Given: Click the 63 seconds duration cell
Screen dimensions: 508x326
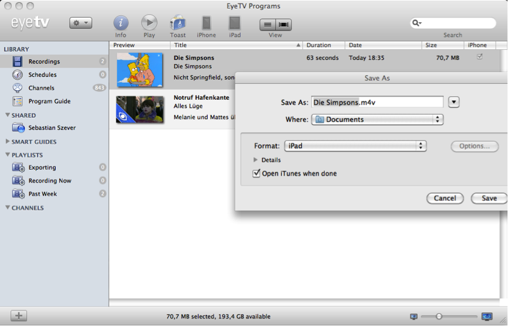Looking at the screenshot, I should pos(322,58).
